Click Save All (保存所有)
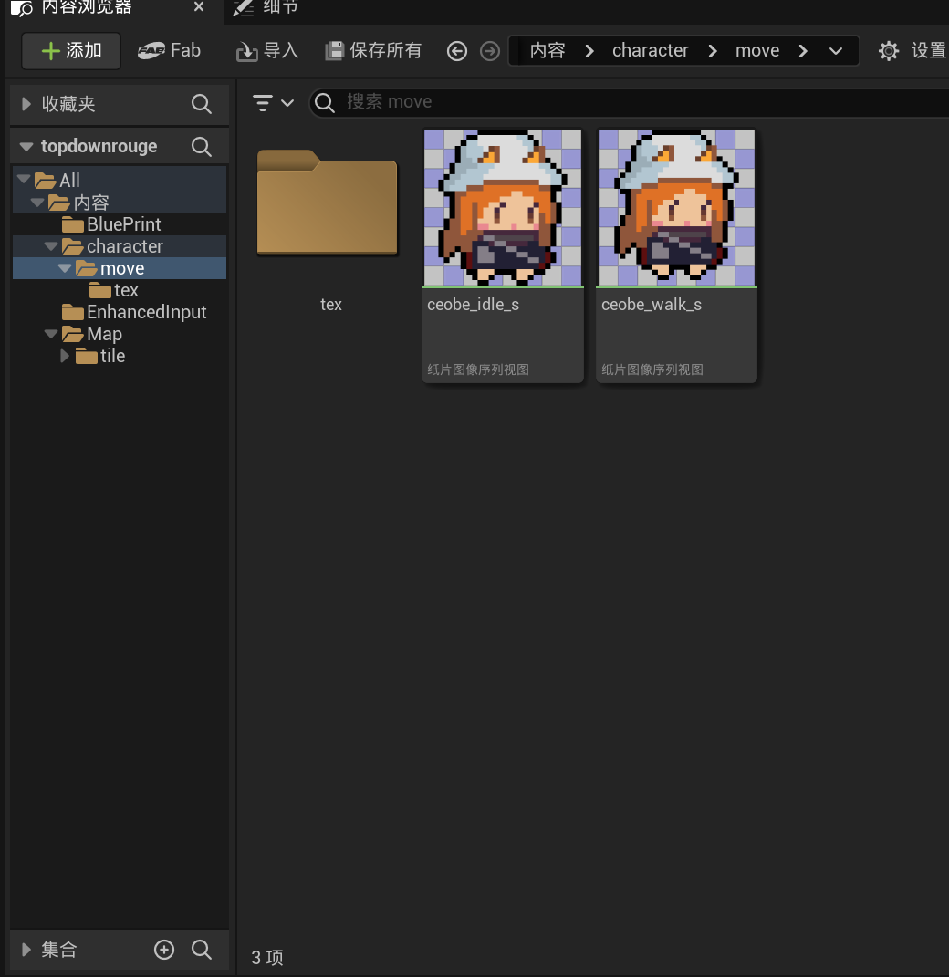This screenshot has height=977, width=949. 373,50
